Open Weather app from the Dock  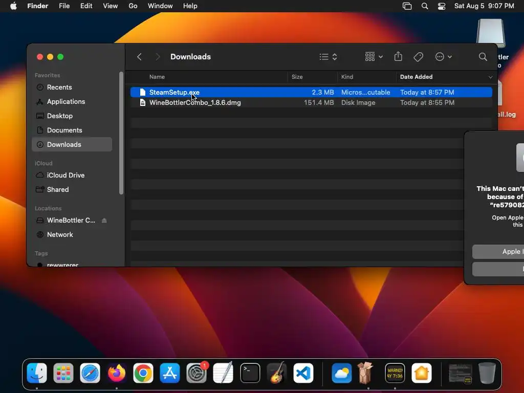341,373
